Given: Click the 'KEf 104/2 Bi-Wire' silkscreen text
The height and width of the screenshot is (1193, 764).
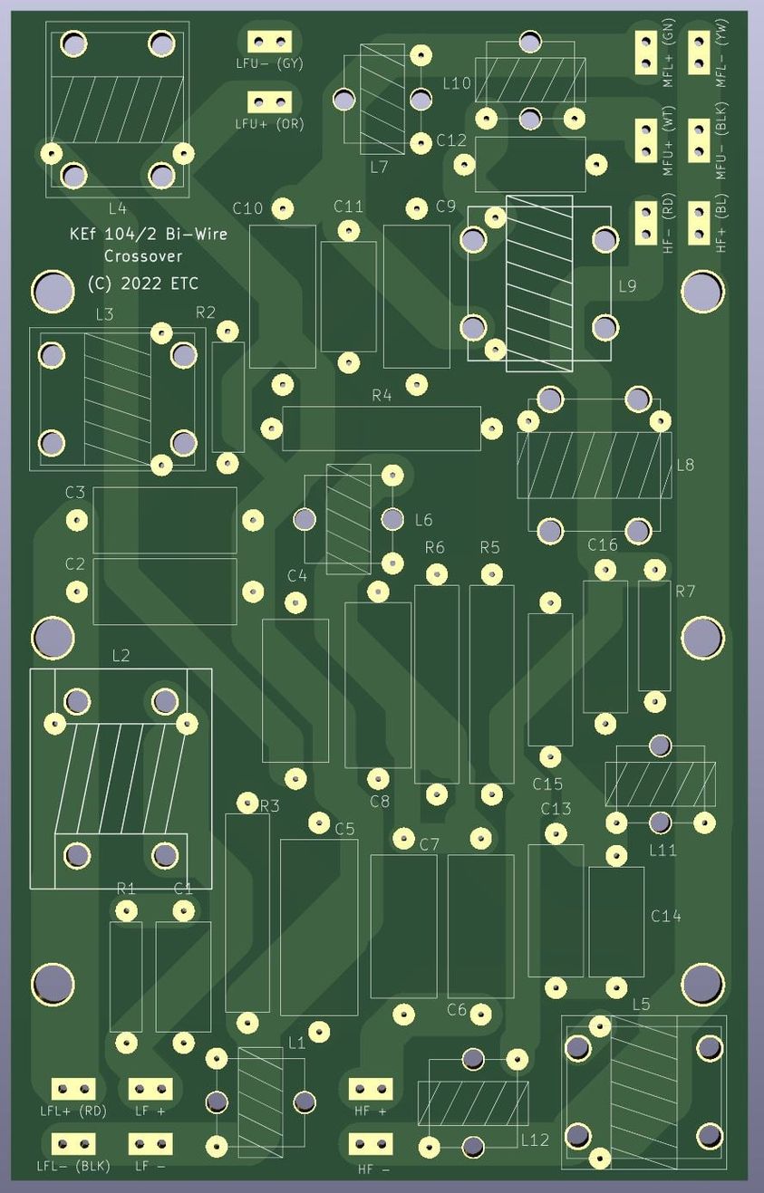Looking at the screenshot, I should (149, 234).
